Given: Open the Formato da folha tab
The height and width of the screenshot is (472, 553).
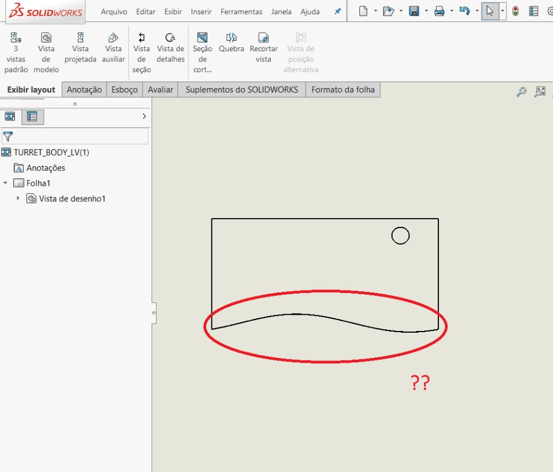Looking at the screenshot, I should 343,90.
